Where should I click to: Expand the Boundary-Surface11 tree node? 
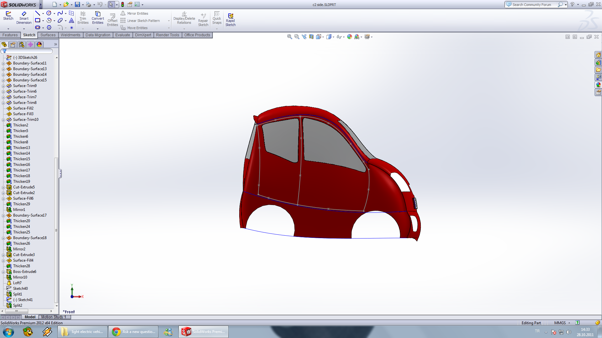(x=3, y=63)
